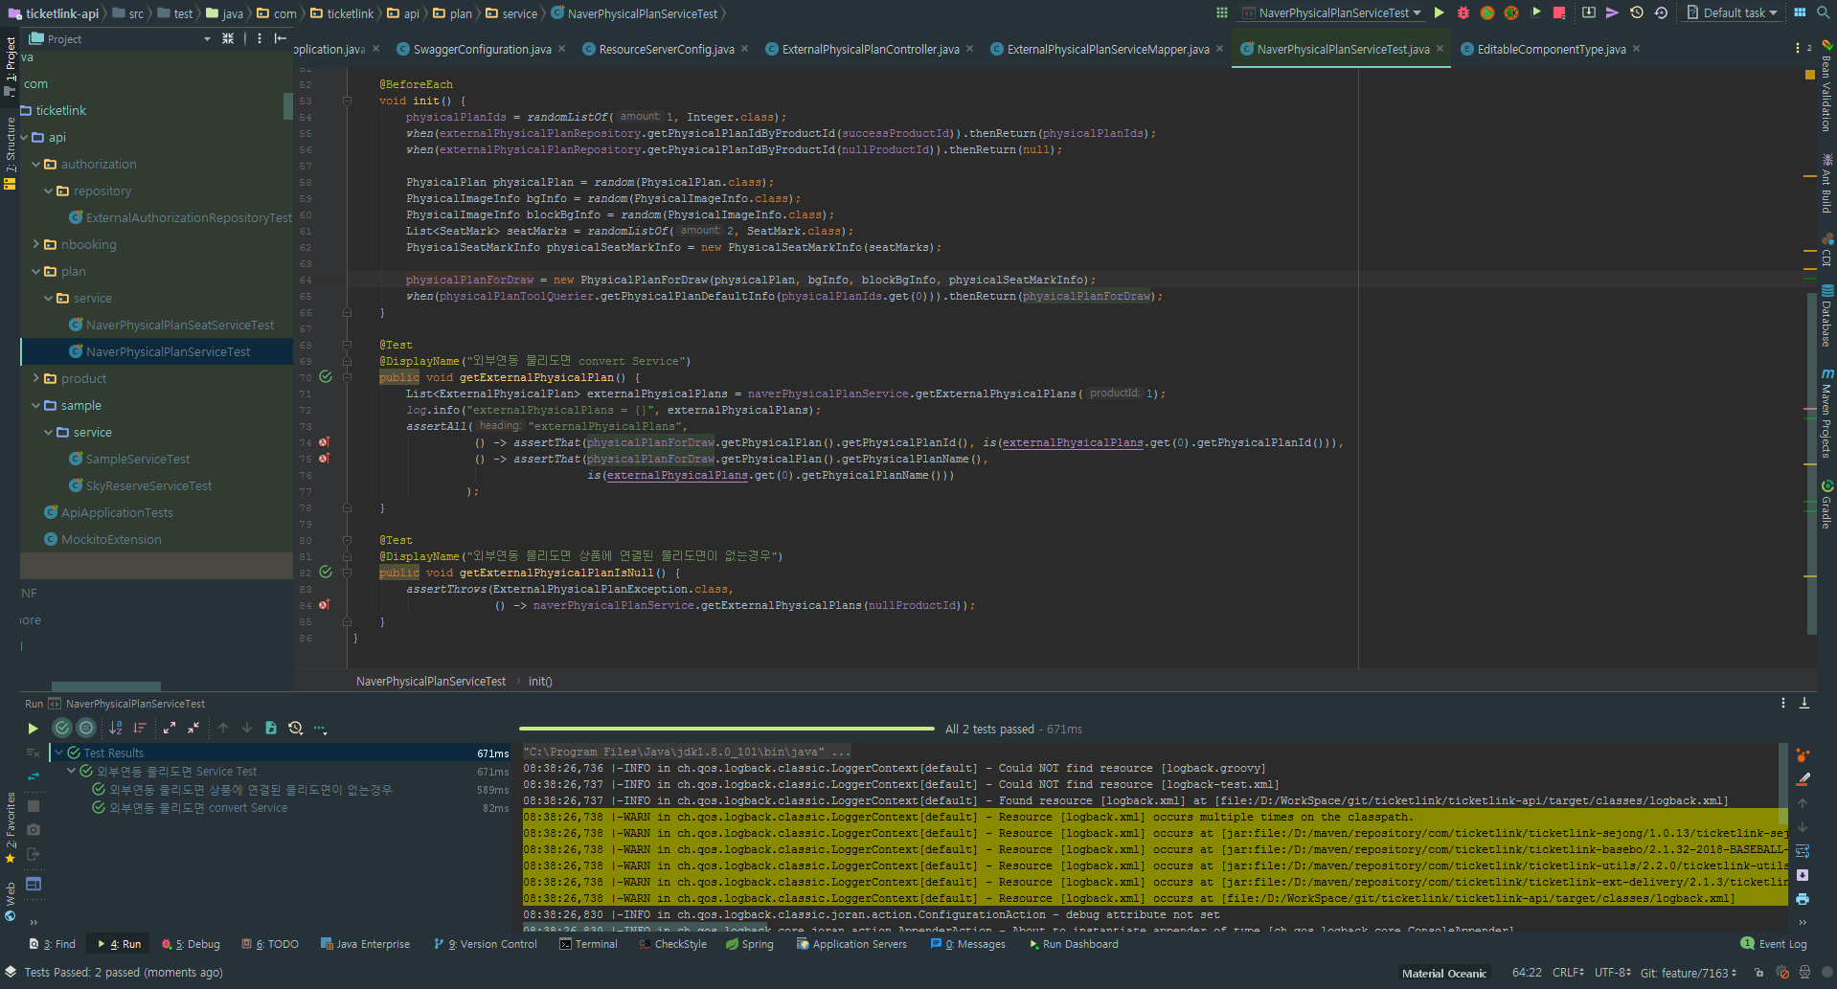Update the project from VCS
This screenshot has width=1837, height=989.
(x=1588, y=12)
